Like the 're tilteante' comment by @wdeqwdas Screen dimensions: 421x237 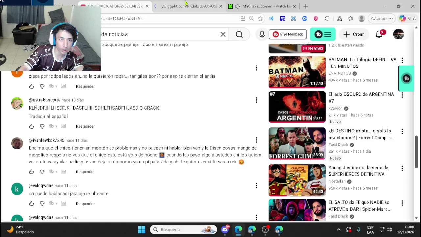click(31, 204)
